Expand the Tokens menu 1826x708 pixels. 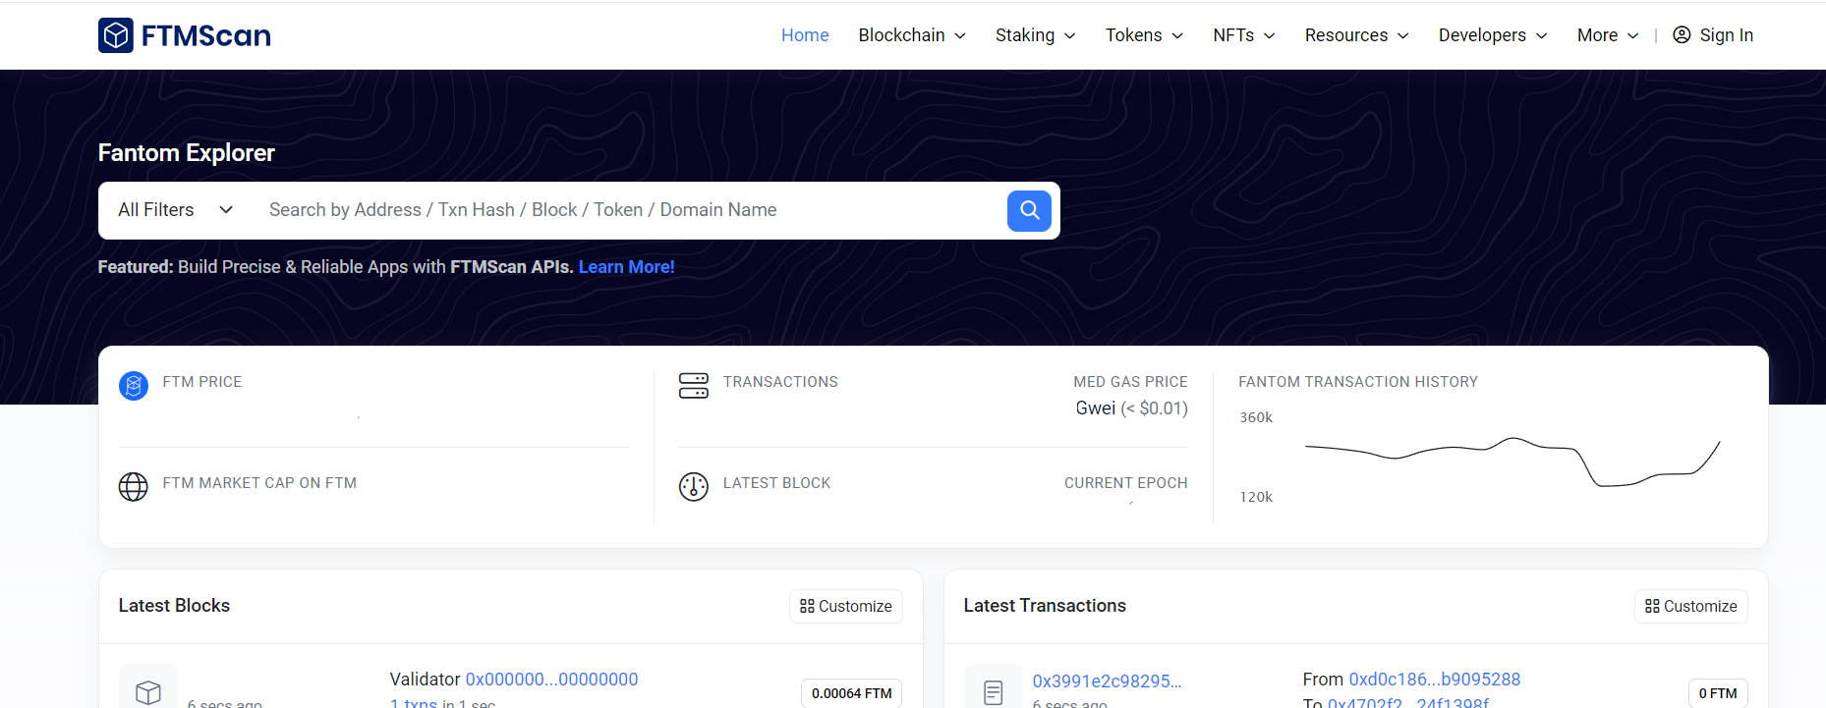click(1144, 35)
